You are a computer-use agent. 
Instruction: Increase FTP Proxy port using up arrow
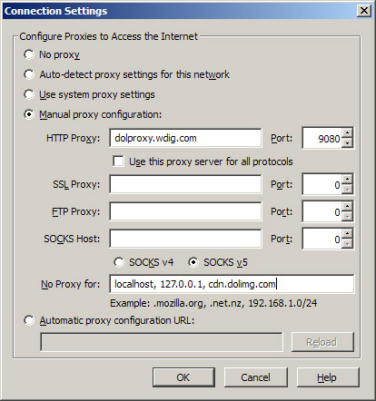[347, 207]
